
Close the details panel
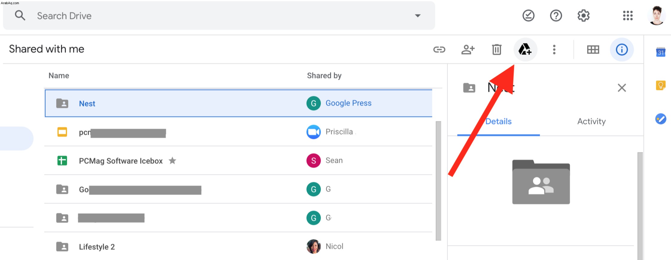622,88
